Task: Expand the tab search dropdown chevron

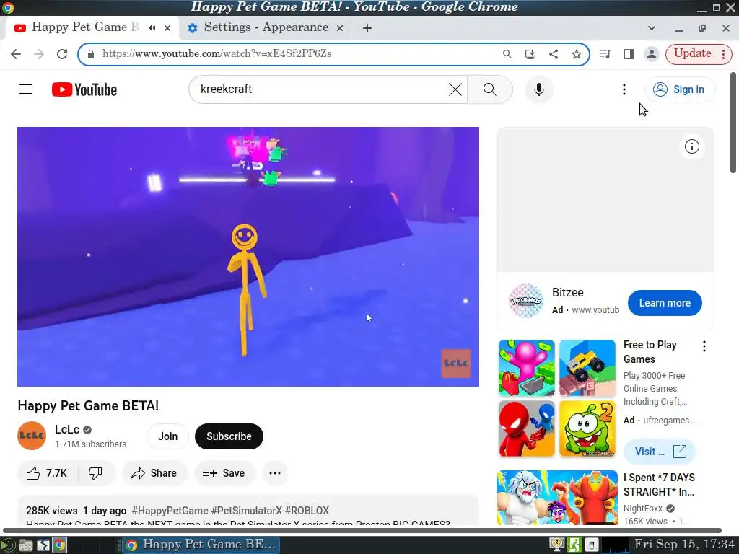Action: click(x=652, y=28)
